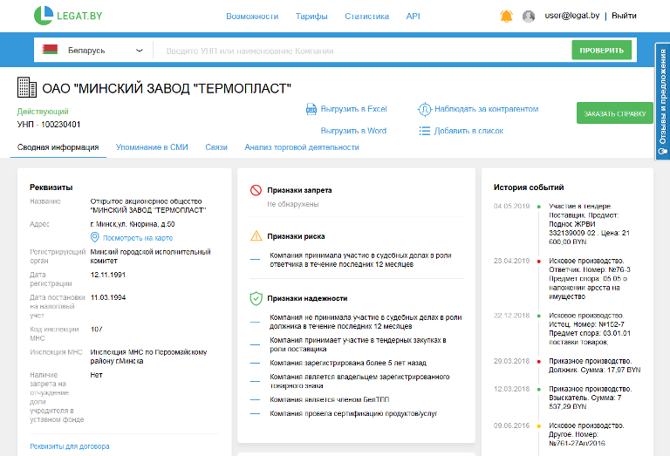This screenshot has width=670, height=456.
Task: Switch to Упоминание в СМИ tab
Action: [x=152, y=147]
